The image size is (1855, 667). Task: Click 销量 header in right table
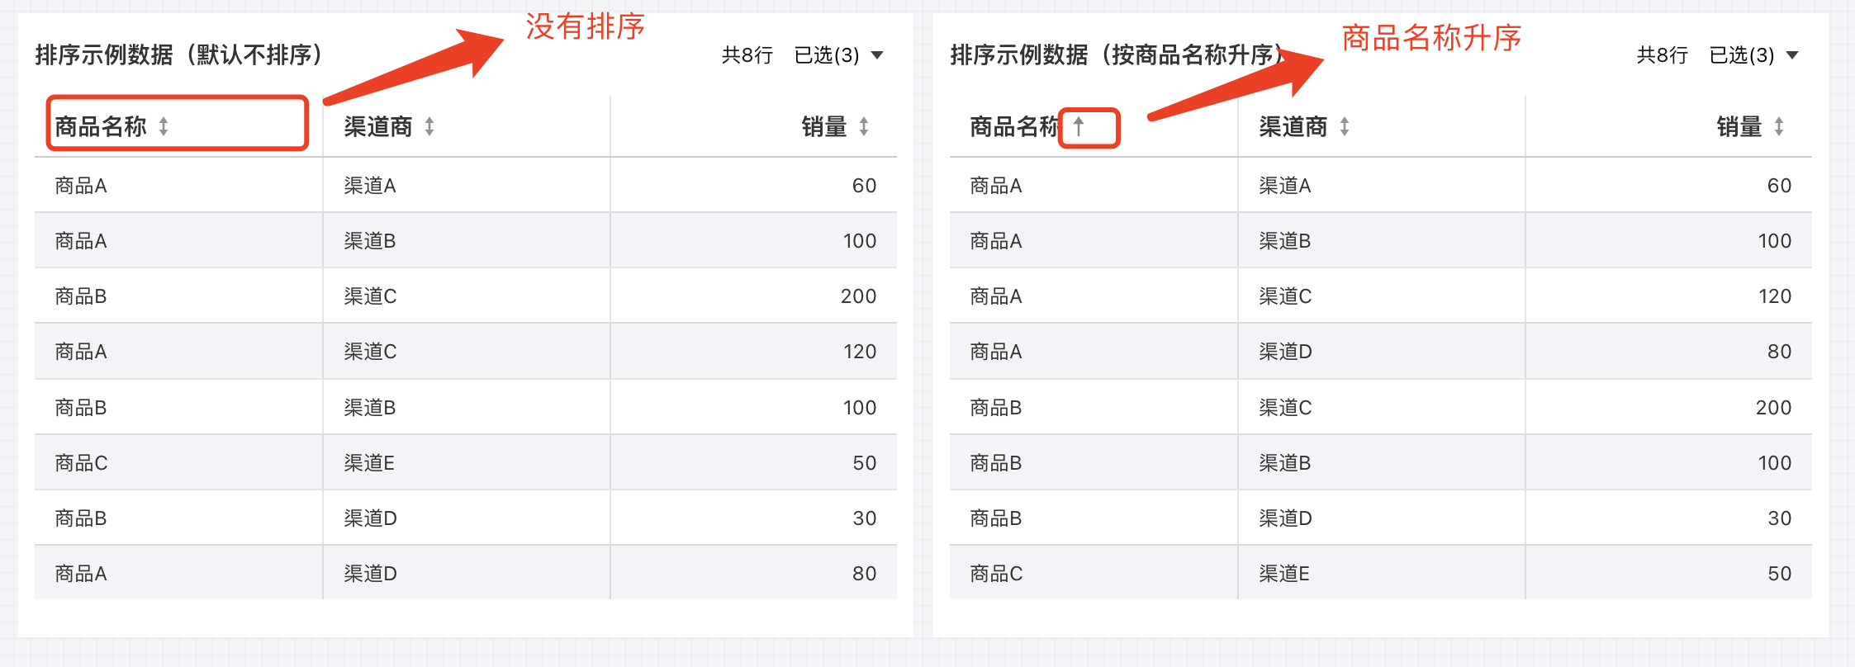1739,126
